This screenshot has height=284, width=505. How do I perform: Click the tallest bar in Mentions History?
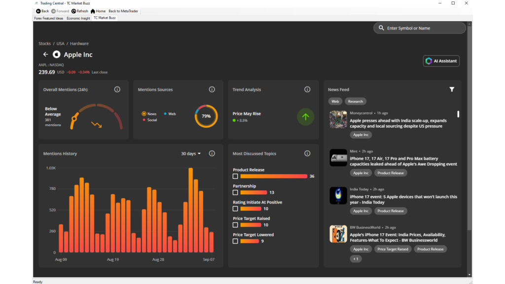point(191,210)
